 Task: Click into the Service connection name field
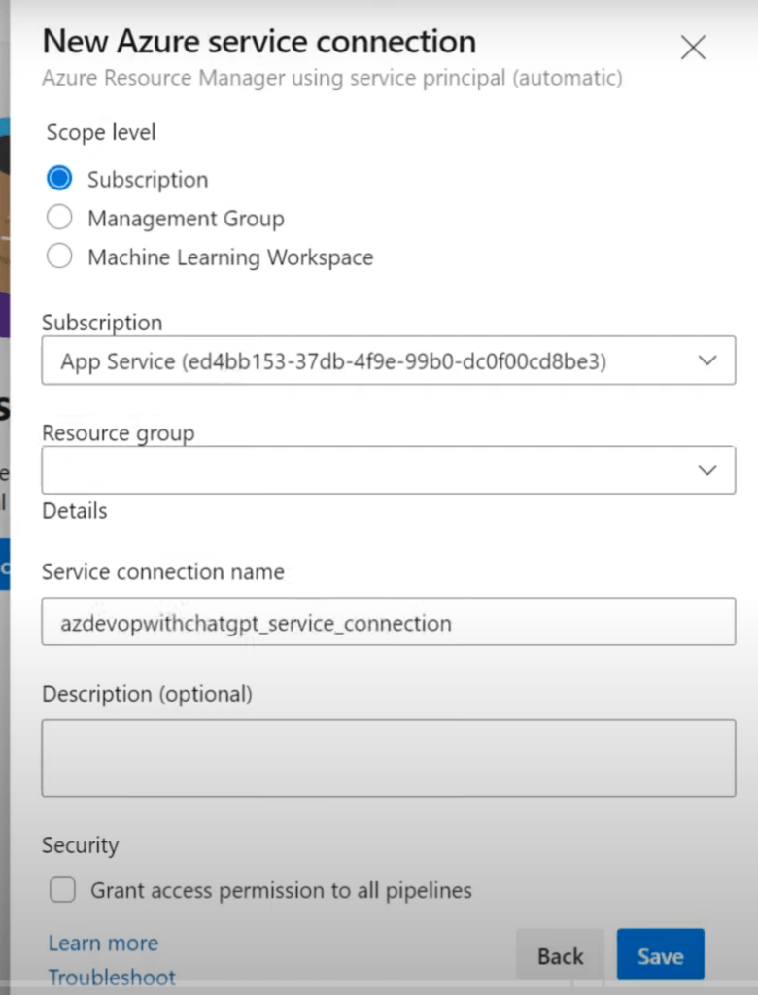(387, 622)
